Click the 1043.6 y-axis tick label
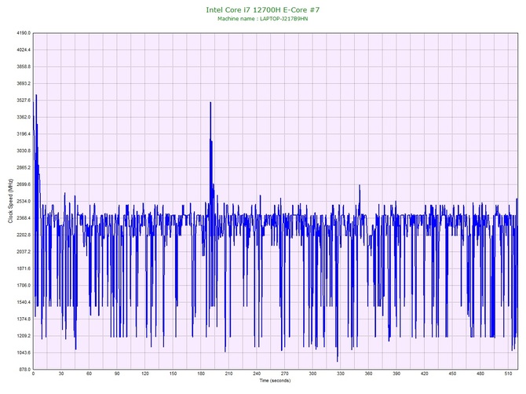The image size is (526, 394). (24, 352)
